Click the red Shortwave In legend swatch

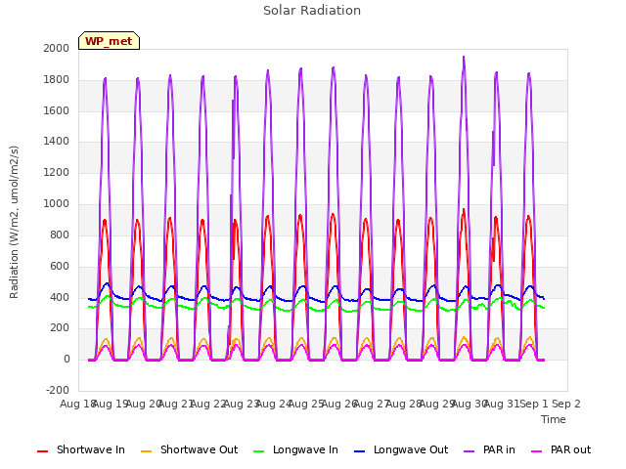[42, 451]
